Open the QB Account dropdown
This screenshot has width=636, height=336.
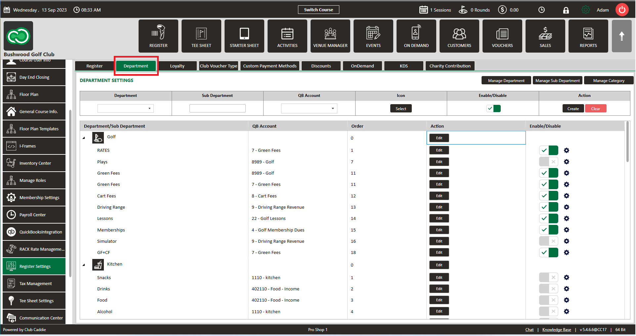pos(309,108)
